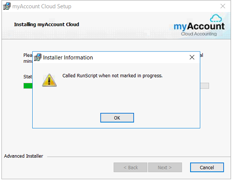Click OK in the Installer Information dialog
The image size is (232, 180).
tap(117, 118)
